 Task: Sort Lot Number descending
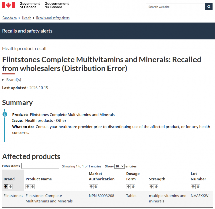(198, 187)
